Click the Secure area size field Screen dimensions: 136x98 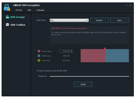(x=66, y=51)
